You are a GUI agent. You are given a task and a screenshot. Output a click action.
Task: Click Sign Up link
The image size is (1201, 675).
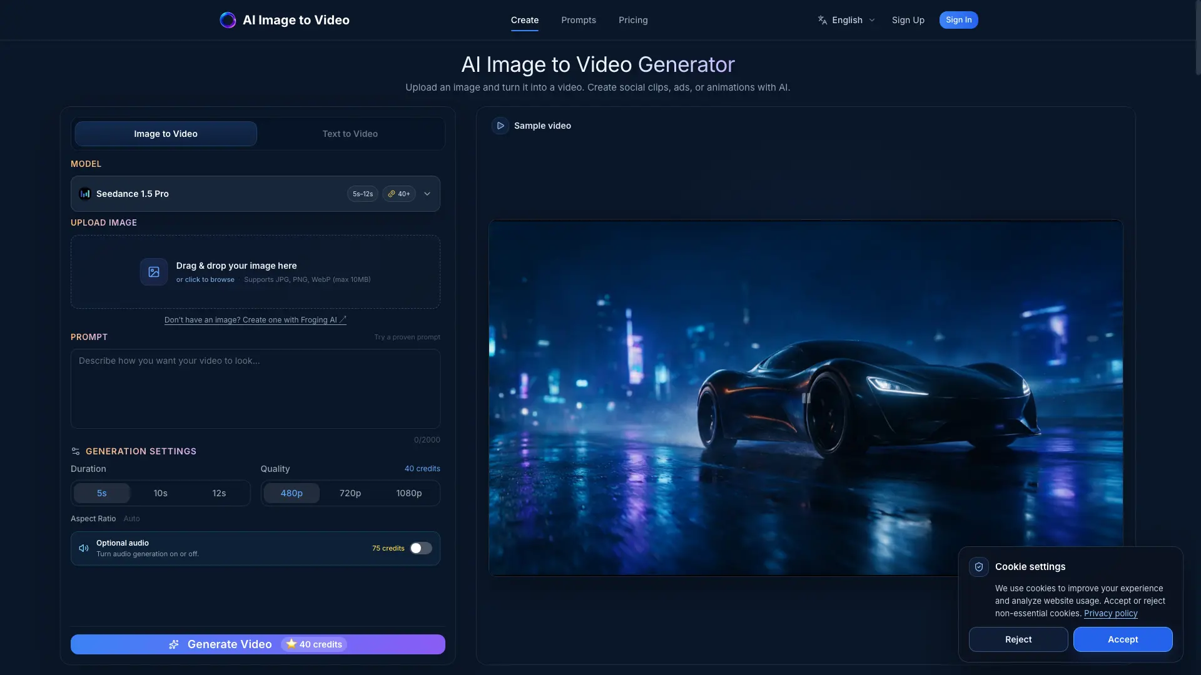coord(908,20)
